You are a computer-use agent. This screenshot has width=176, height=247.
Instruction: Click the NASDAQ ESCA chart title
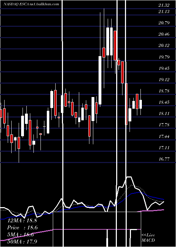tap(31, 4)
